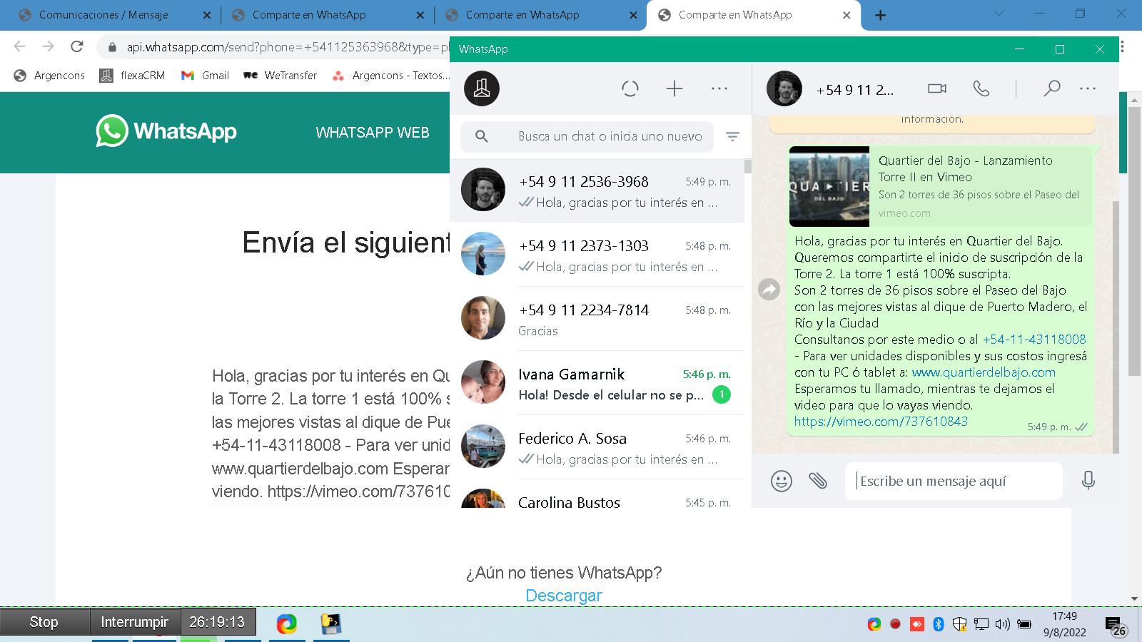Open Chrome three-dot menu
The image size is (1142, 642).
(x=1123, y=46)
